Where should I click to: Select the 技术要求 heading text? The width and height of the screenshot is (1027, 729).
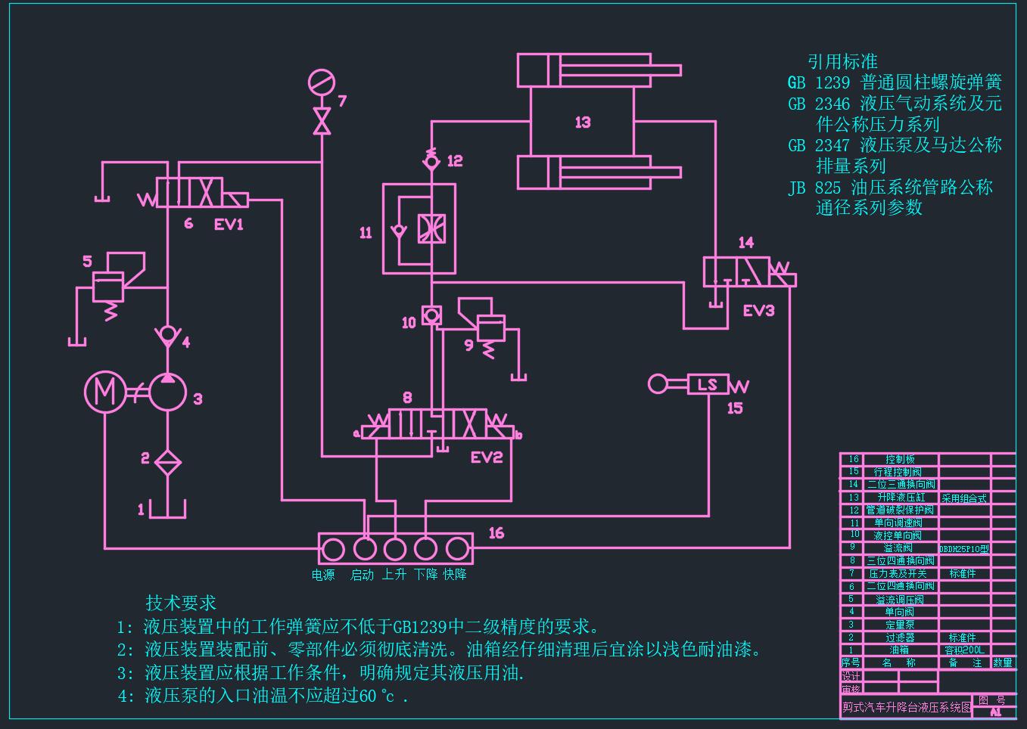(x=181, y=603)
